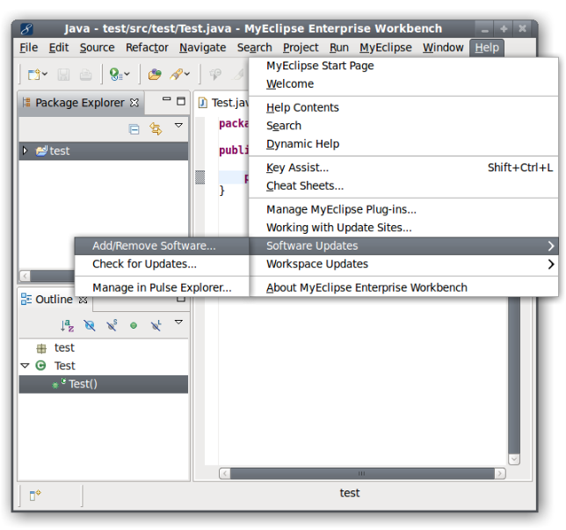Click the Save disk icon in toolbar
This screenshot has height=530, width=566.
(63, 75)
